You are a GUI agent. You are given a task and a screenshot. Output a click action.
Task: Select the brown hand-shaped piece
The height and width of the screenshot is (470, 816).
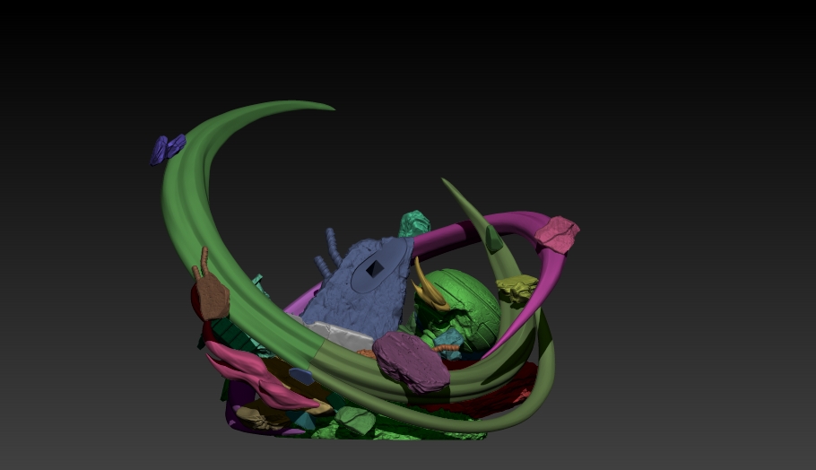click(x=210, y=289)
